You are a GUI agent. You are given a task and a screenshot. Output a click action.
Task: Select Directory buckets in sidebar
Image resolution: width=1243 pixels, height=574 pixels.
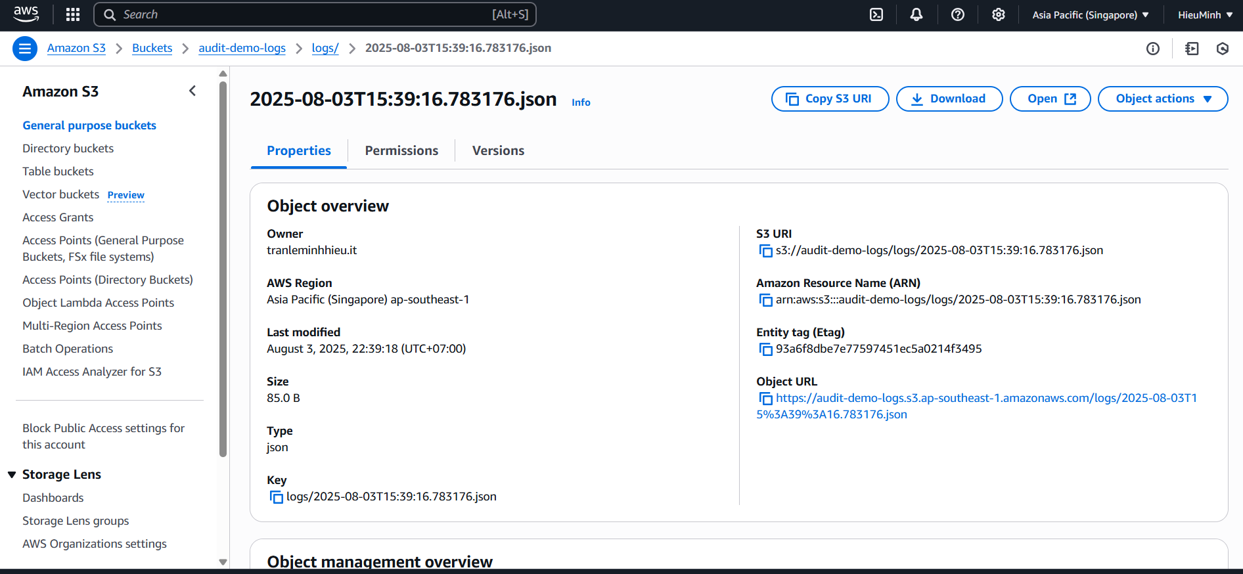tap(68, 148)
